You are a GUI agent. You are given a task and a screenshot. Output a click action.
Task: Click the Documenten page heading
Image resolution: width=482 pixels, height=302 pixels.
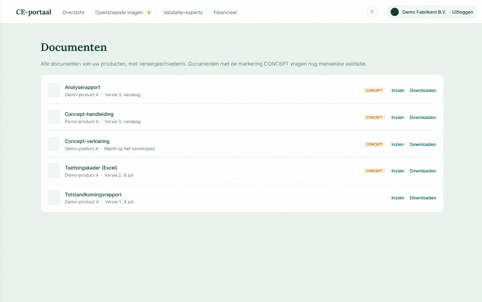[x=74, y=47]
